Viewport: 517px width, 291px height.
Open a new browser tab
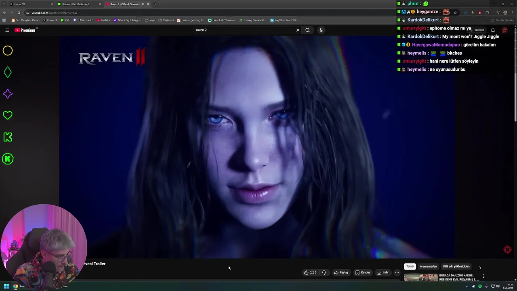click(x=155, y=4)
